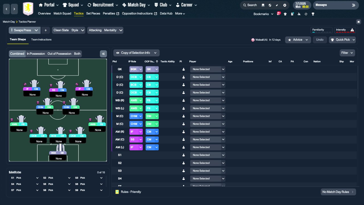The image size is (364, 205).
Task: Click the player search shortcut icon
Action: click(x=299, y=14)
